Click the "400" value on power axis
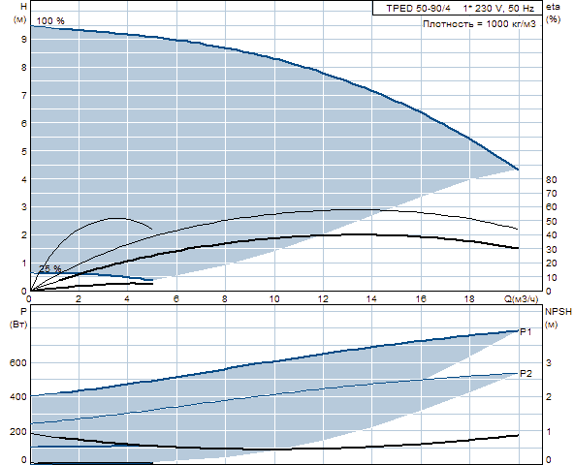 (18, 397)
